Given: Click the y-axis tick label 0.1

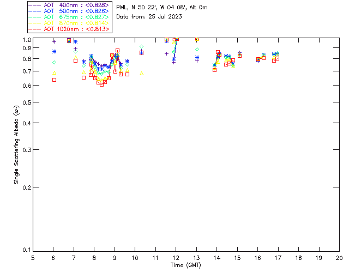Looking at the screenshot, I should (x=26, y=250).
